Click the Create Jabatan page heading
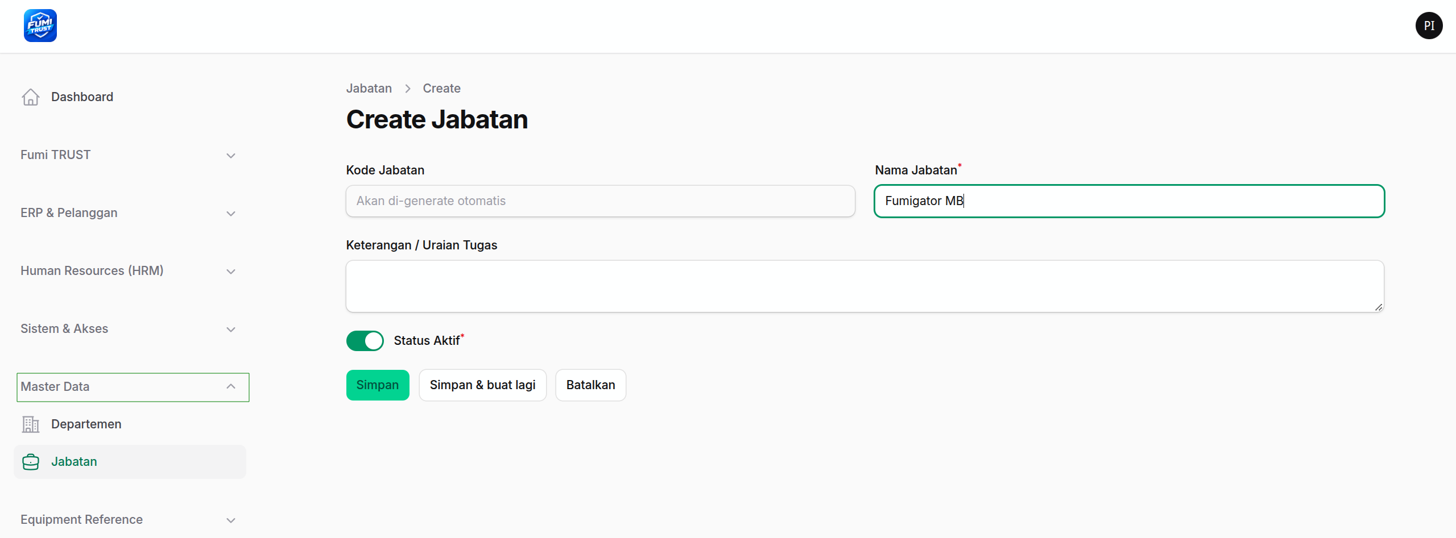Viewport: 1456px width, 538px height. tap(437, 119)
